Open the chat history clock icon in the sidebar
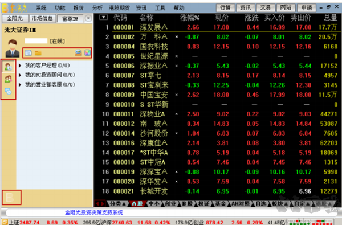 [x=8, y=91]
